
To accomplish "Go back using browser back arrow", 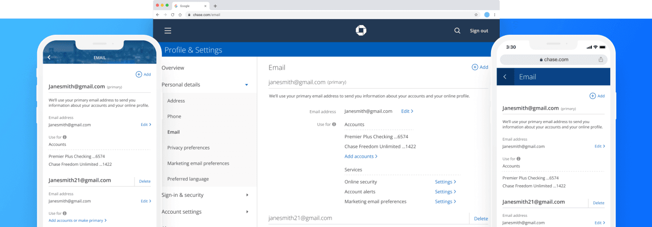I will coord(158,15).
